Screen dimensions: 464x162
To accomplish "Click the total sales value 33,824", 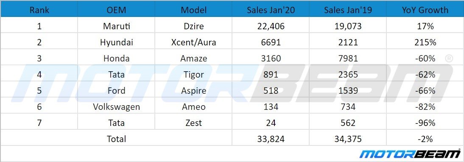I will pos(271,139).
